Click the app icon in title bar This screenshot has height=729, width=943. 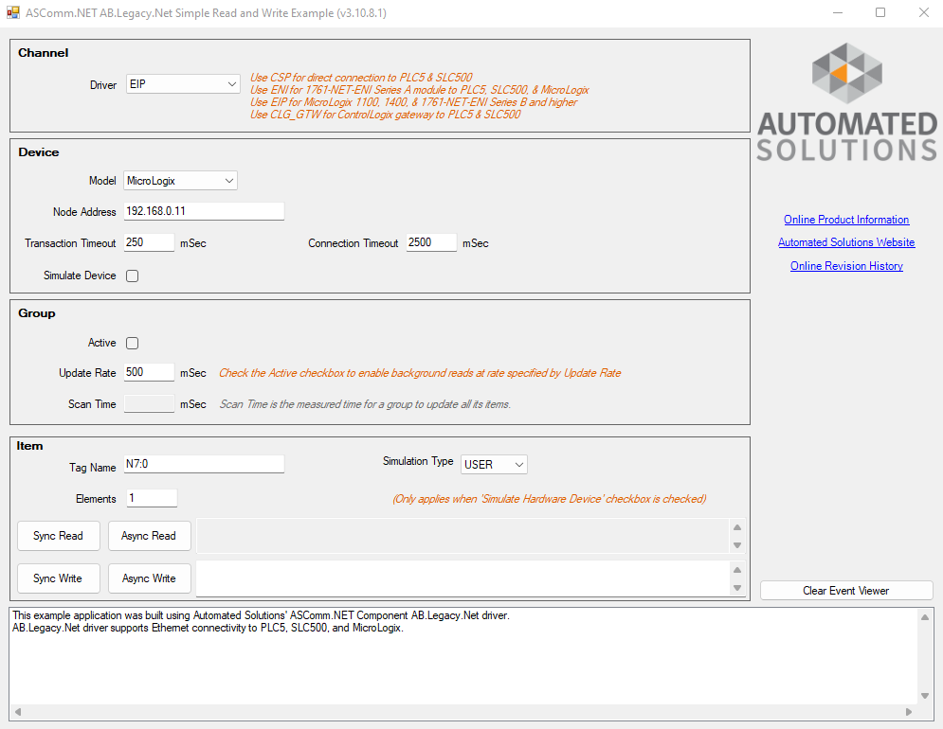point(13,13)
